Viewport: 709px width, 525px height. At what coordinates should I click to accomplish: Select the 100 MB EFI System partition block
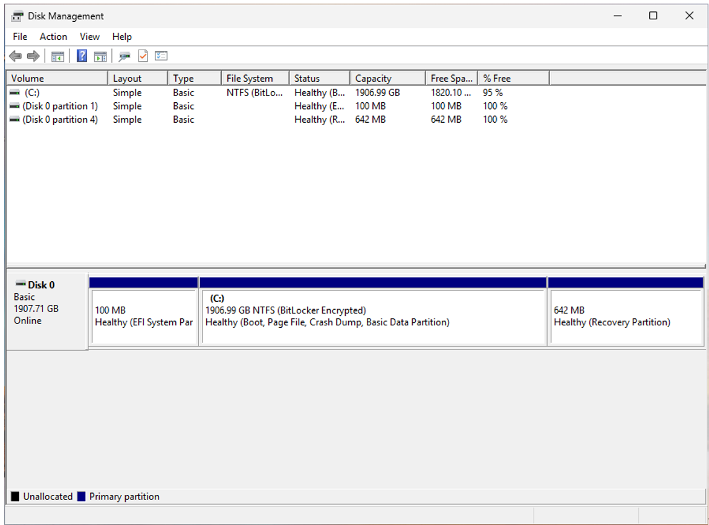(144, 317)
